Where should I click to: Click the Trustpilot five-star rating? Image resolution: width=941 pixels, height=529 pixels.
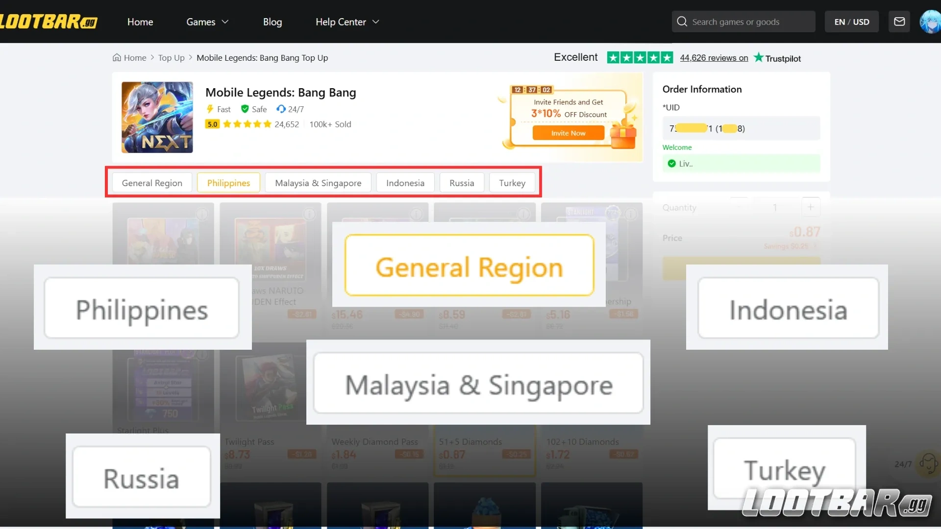[x=640, y=57]
